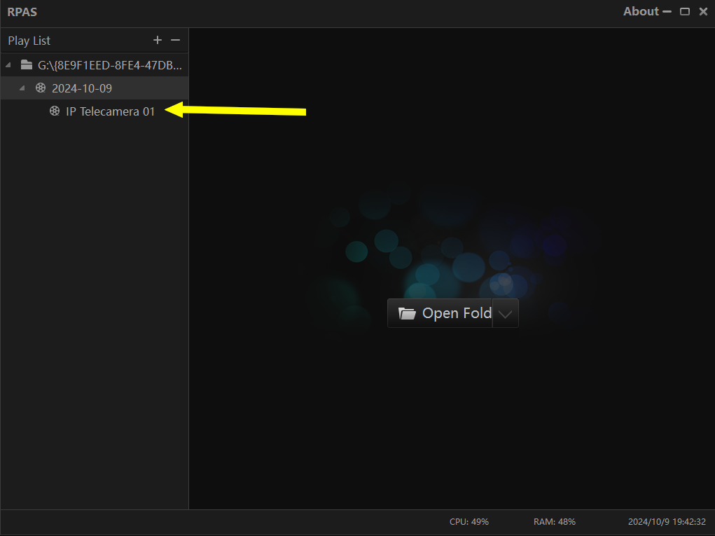Click the plus icon to add to Play List
715x536 pixels.
pos(158,41)
